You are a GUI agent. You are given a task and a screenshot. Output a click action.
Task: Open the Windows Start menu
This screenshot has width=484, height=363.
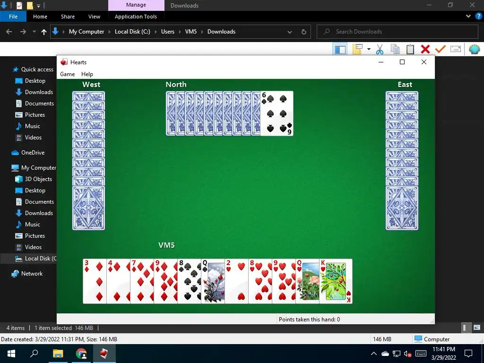pyautogui.click(x=11, y=354)
